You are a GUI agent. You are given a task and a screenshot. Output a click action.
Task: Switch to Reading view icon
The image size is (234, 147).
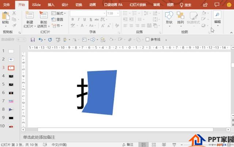164,144
